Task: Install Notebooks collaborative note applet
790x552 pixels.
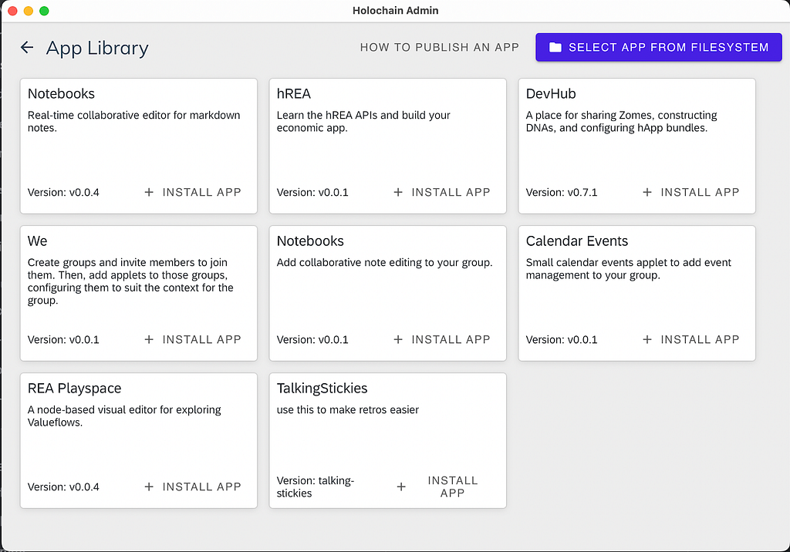Action: click(442, 339)
